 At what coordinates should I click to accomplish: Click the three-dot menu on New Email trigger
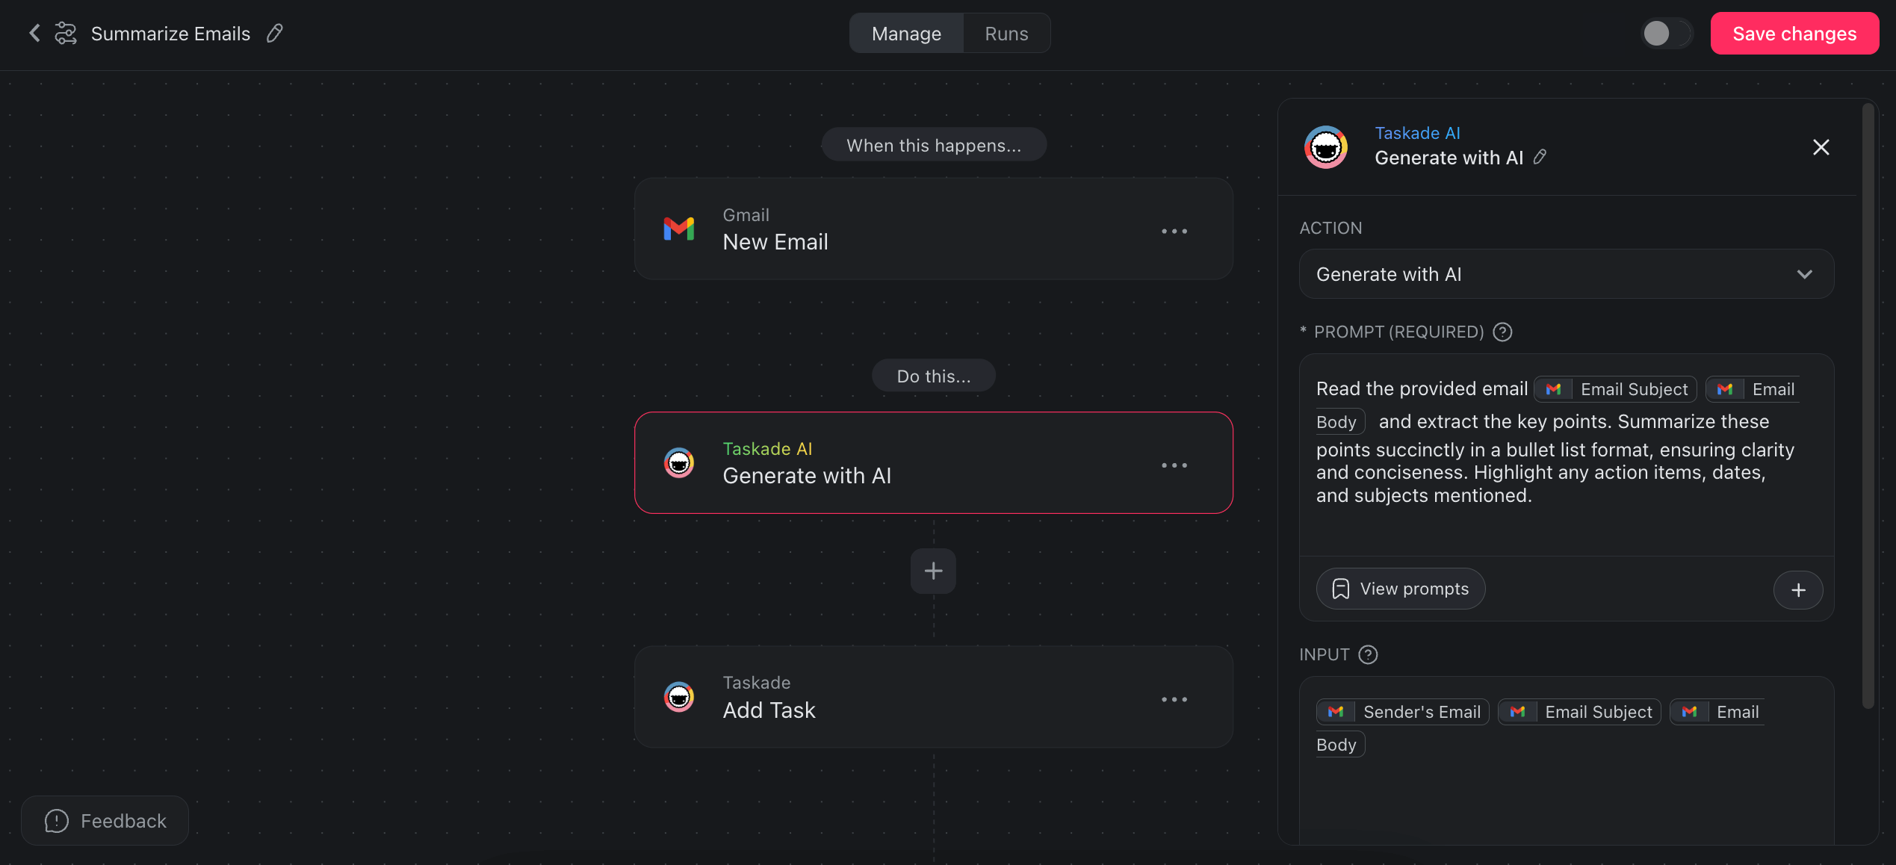(1175, 230)
